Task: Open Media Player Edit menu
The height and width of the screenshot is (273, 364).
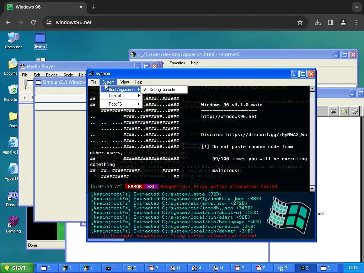Action: click(37, 75)
